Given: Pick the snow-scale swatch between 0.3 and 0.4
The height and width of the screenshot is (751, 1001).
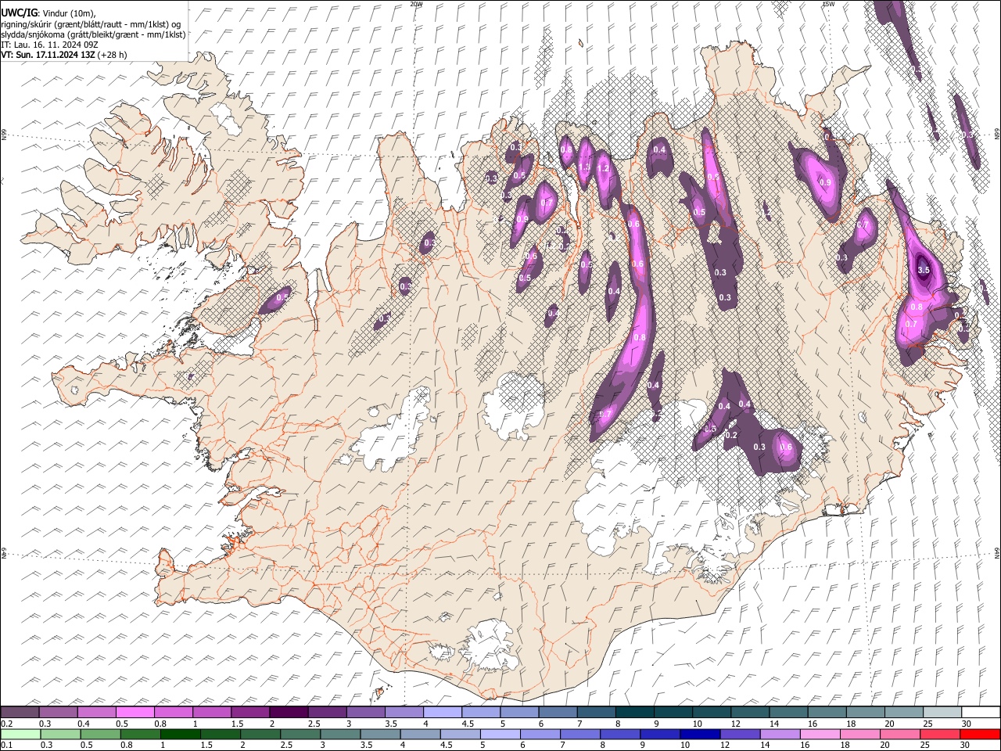Looking at the screenshot, I should [x=58, y=713].
